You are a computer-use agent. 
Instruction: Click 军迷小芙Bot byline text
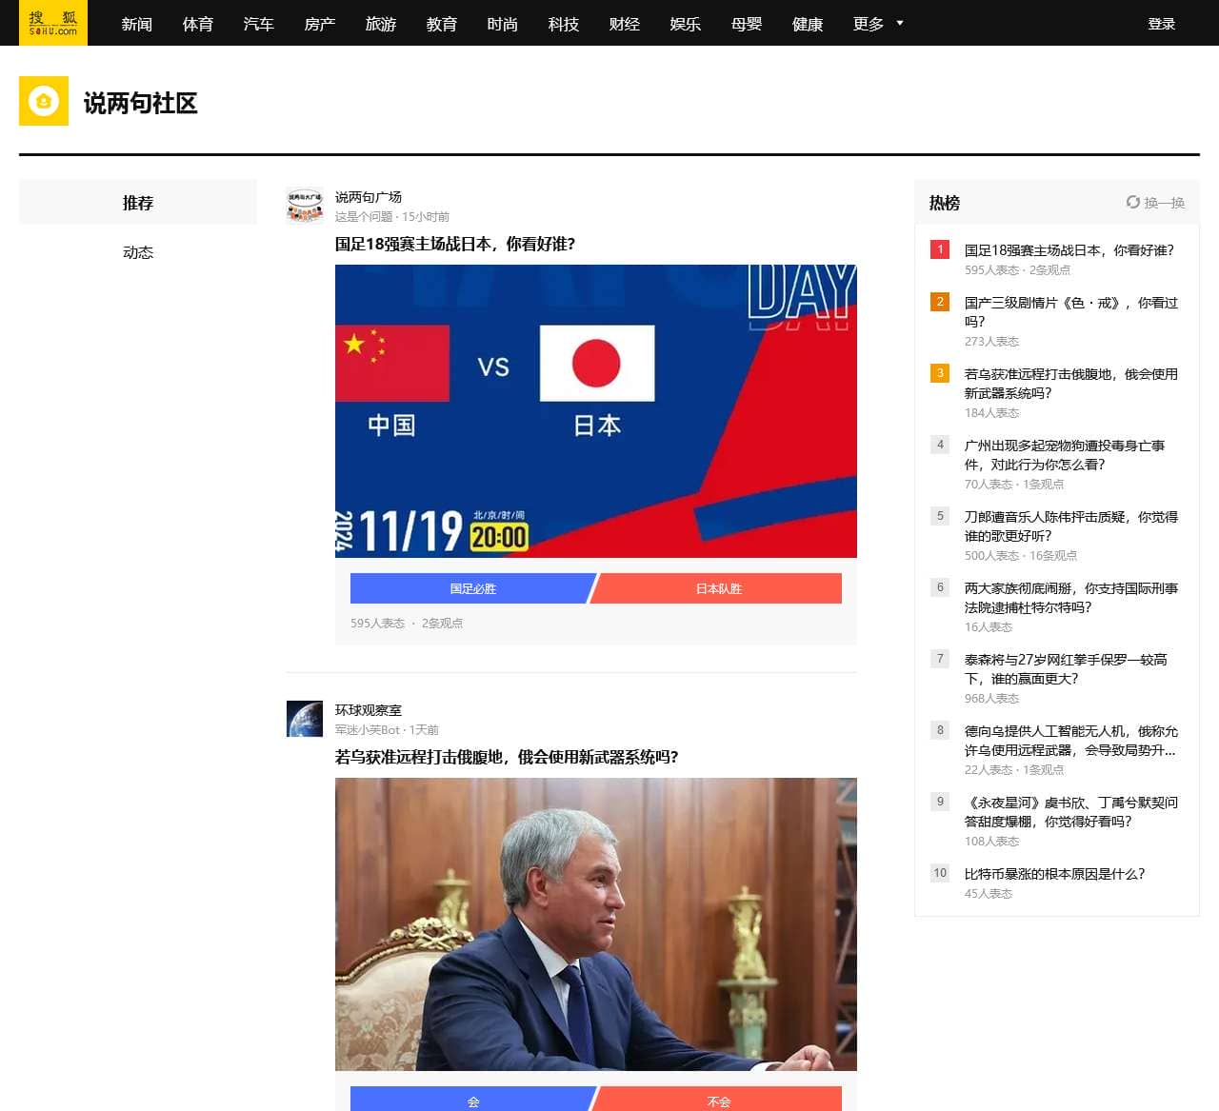(x=368, y=730)
